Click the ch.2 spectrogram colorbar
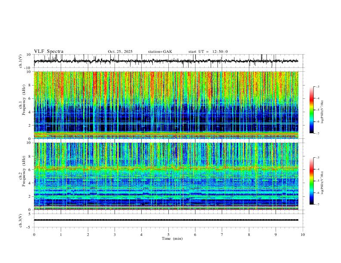341x263 pixels. (312, 181)
